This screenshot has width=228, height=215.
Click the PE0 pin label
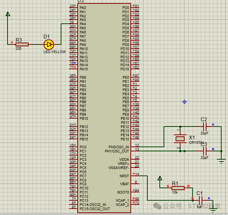pos(126,77)
